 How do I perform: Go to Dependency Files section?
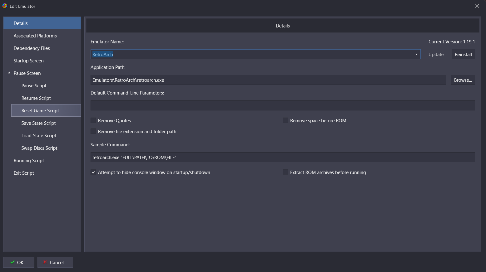pos(42,48)
